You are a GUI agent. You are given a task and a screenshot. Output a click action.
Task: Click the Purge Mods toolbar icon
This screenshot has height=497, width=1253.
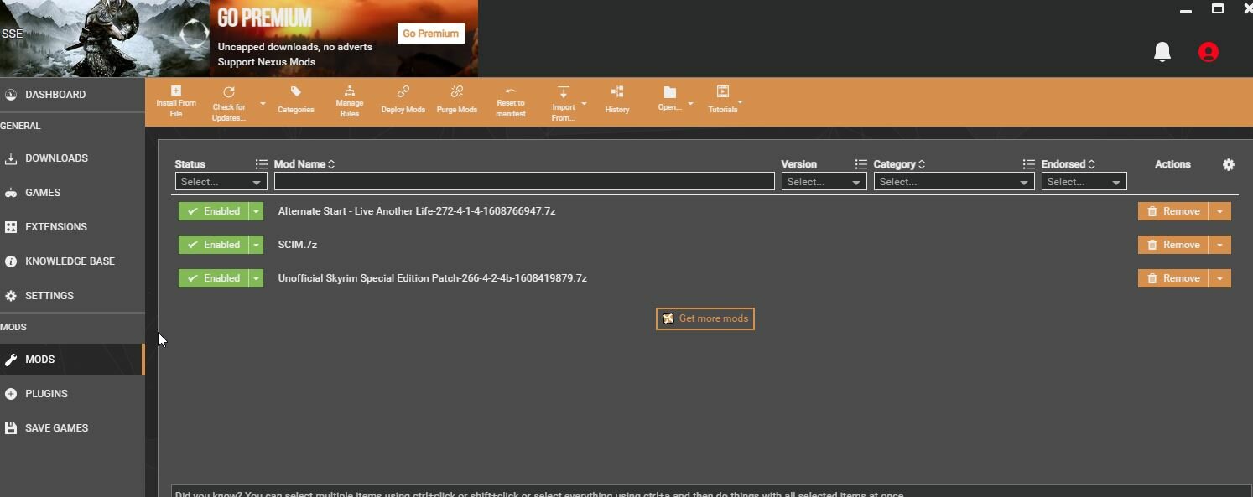point(457,101)
